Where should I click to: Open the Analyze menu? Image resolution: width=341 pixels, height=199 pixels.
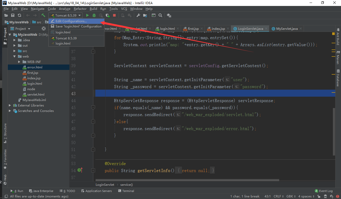[65, 9]
